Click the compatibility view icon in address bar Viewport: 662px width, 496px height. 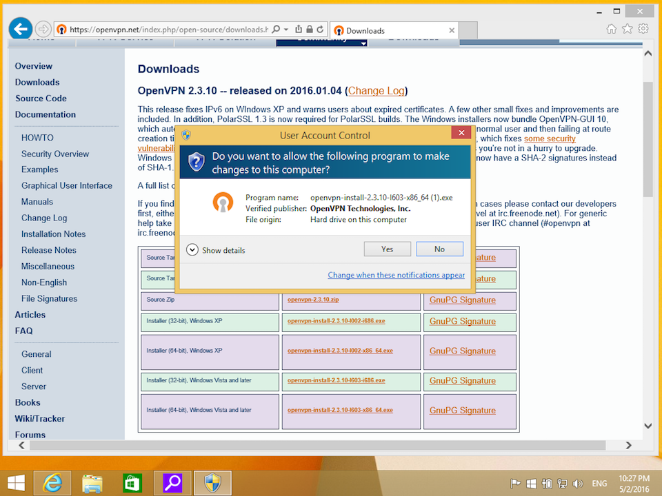coord(299,29)
